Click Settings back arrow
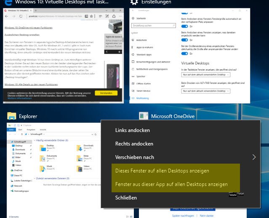 coord(133,10)
